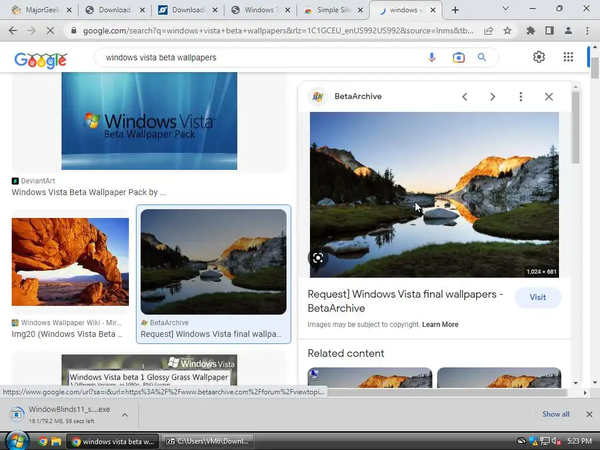Click large mountain lake preview image
The image size is (600, 450).
tap(434, 195)
